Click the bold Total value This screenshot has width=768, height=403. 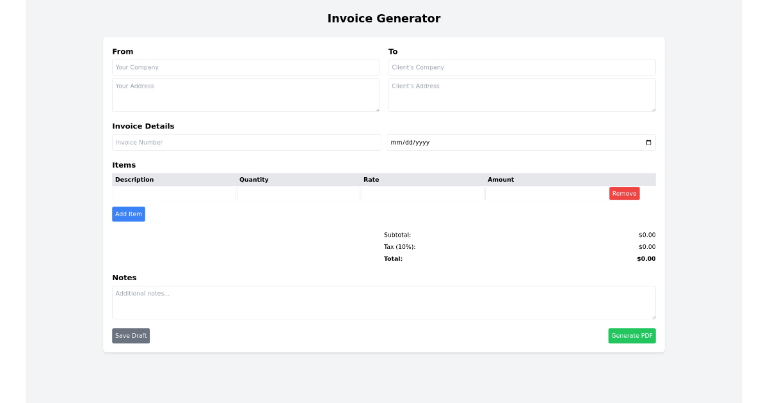pos(646,258)
